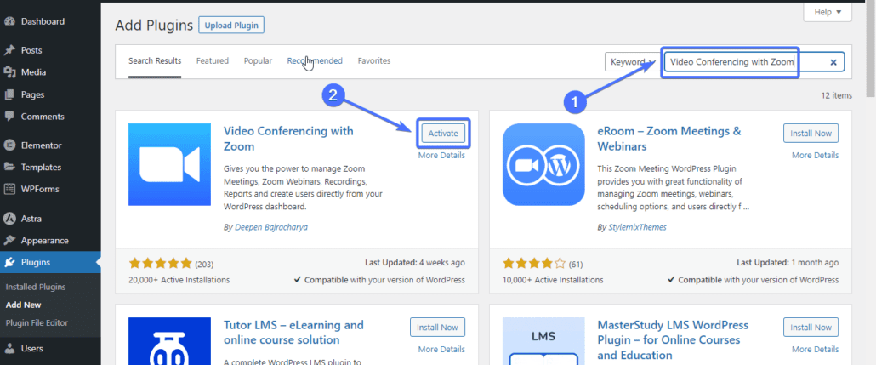876x365 pixels.
Task: Install Tutor LMS plugin now
Action: [x=437, y=327]
